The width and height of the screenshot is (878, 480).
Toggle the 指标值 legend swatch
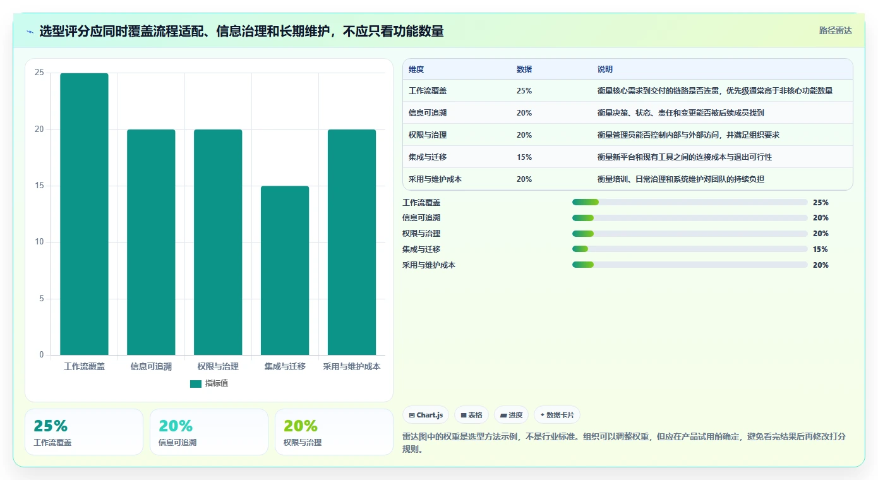tap(196, 383)
